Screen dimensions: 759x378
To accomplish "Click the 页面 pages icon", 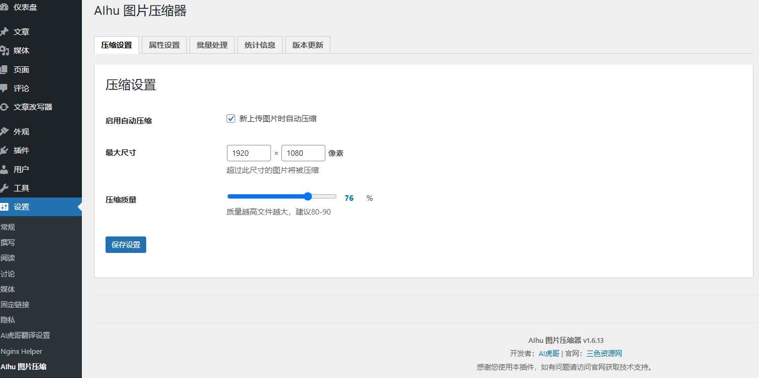I will click(x=8, y=69).
